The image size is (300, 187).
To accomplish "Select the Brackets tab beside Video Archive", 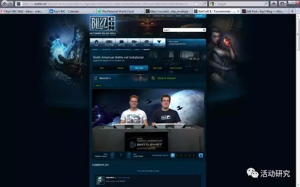I will coord(120,68).
